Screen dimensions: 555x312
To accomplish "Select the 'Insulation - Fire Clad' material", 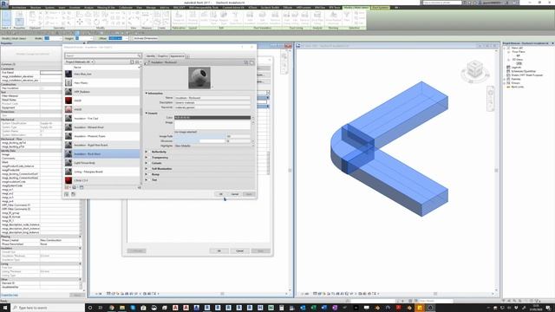I will click(x=102, y=119).
